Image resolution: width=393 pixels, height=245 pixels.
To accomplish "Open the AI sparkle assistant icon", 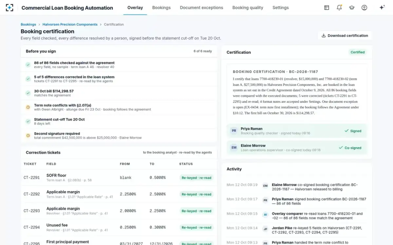I will pyautogui.click(x=382, y=8).
